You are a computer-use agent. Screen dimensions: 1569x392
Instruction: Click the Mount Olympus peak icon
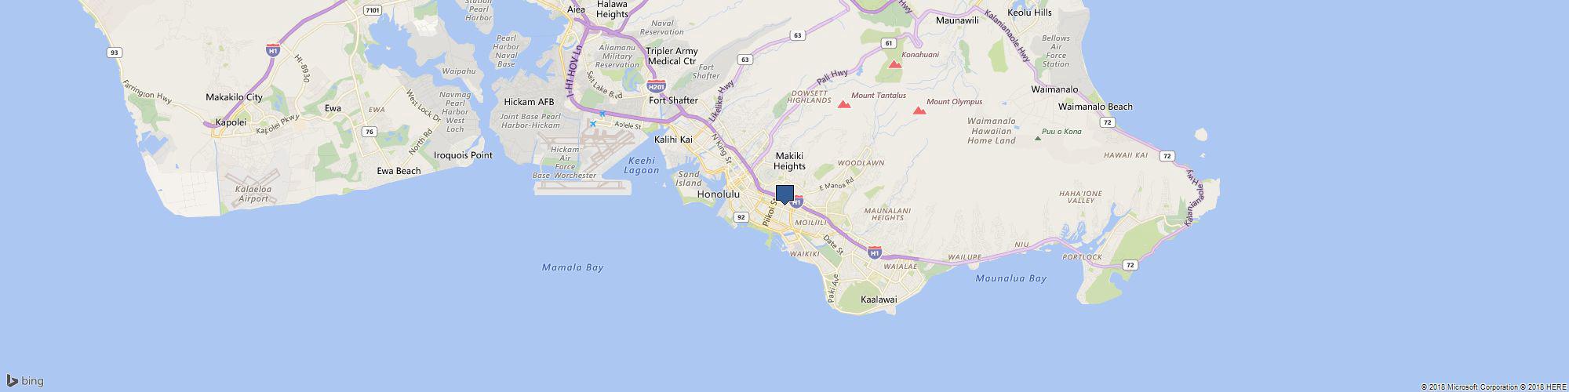click(x=919, y=110)
